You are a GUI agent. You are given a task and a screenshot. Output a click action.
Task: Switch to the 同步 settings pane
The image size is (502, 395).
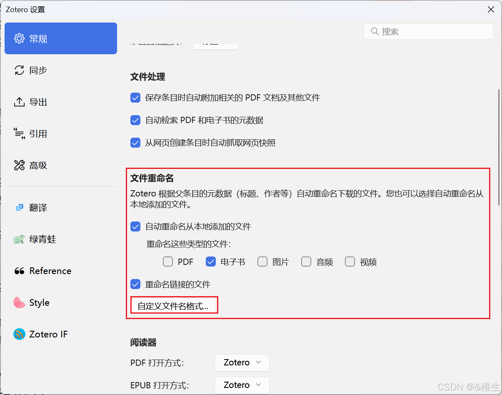coord(61,70)
